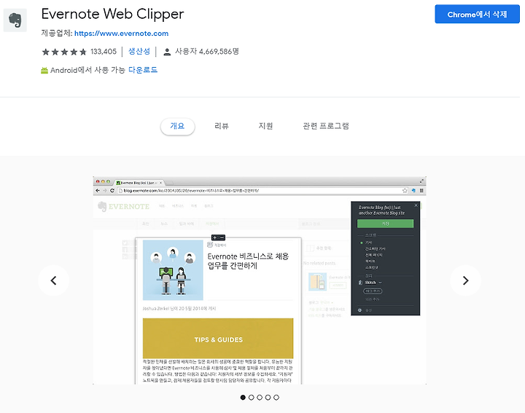This screenshot has width=525, height=413.
Task: Open the https://www.evernote.com provider link
Action: coord(121,34)
